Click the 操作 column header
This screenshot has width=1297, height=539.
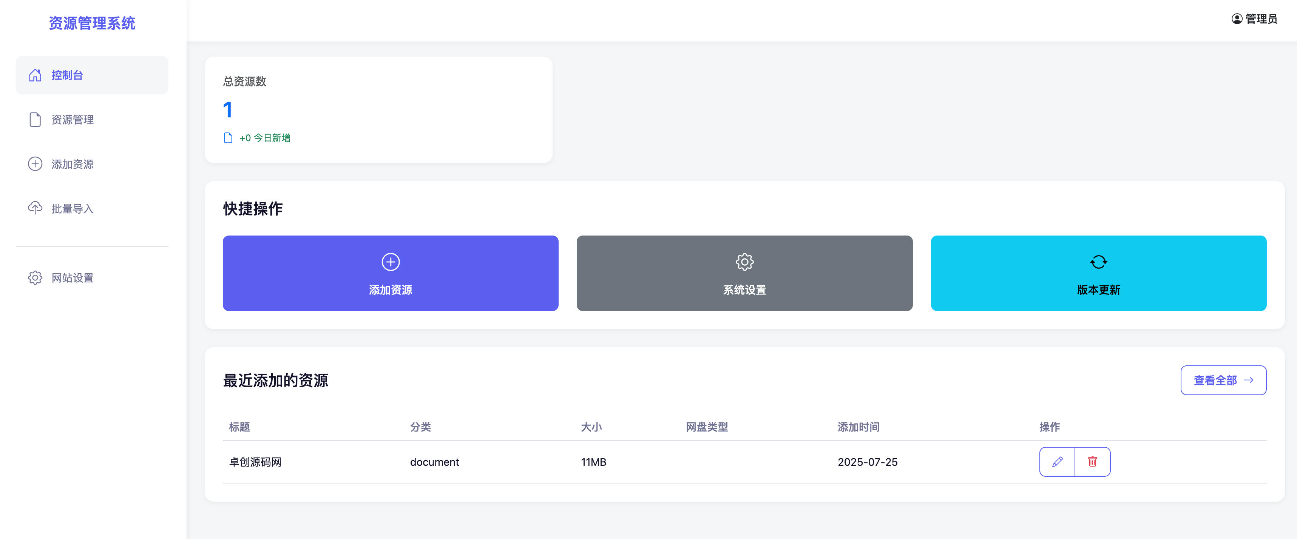point(1050,427)
